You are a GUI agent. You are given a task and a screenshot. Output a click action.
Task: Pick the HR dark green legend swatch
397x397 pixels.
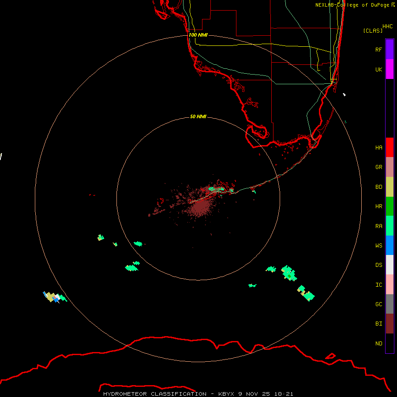(390, 206)
